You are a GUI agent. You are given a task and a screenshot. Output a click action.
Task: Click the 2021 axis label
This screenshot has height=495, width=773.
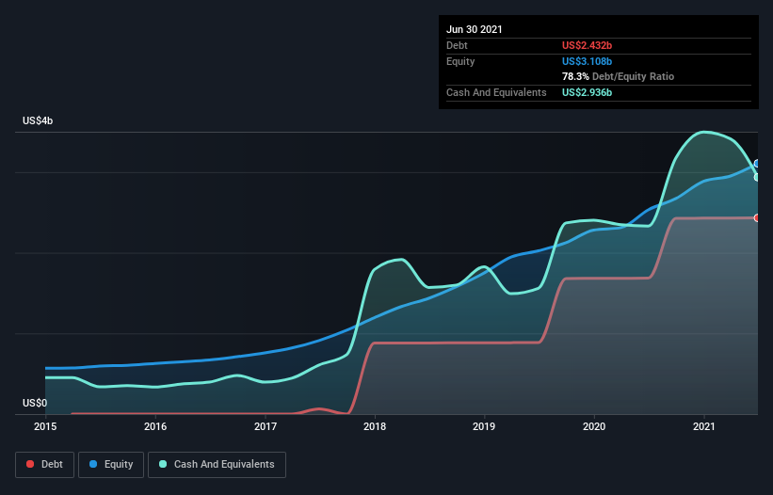tap(704, 426)
